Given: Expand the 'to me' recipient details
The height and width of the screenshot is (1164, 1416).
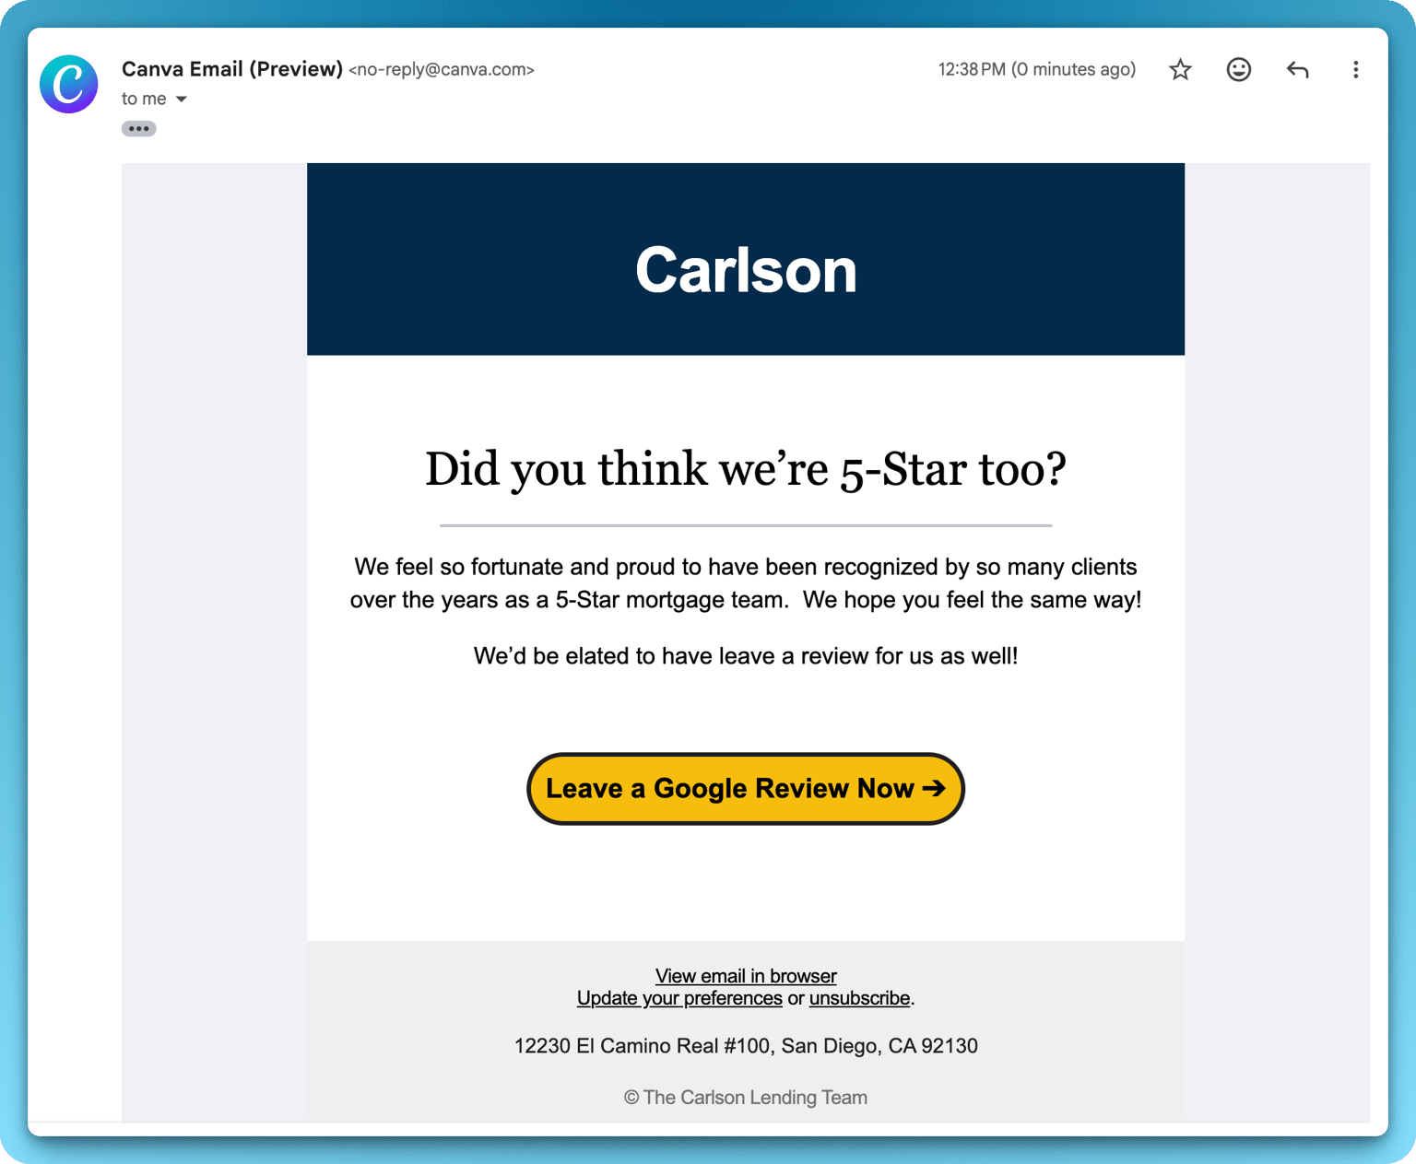Looking at the screenshot, I should coord(182,100).
